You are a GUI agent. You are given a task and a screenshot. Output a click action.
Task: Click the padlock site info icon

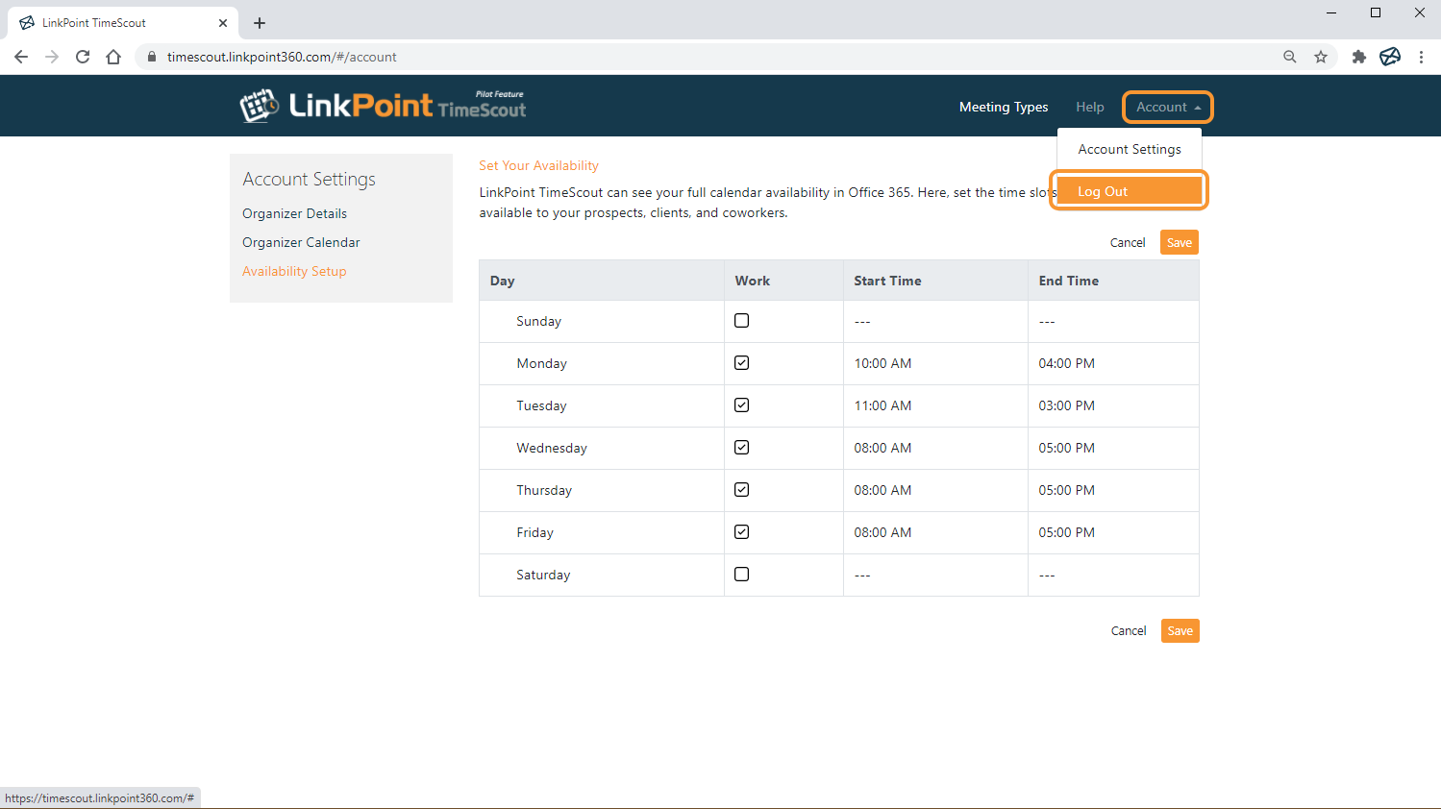(x=151, y=57)
